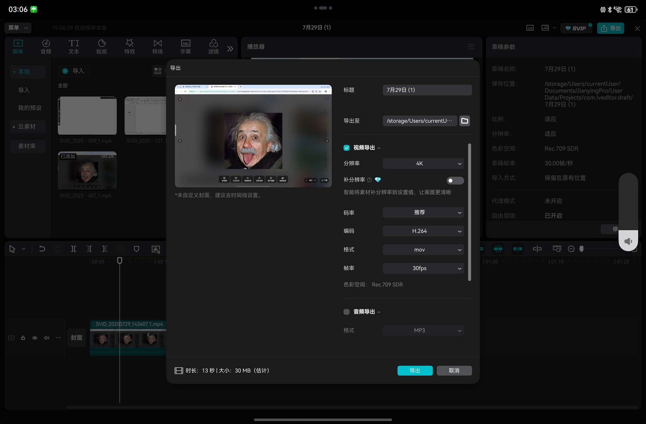Enable the 补分辨率 toggle switch

(455, 181)
